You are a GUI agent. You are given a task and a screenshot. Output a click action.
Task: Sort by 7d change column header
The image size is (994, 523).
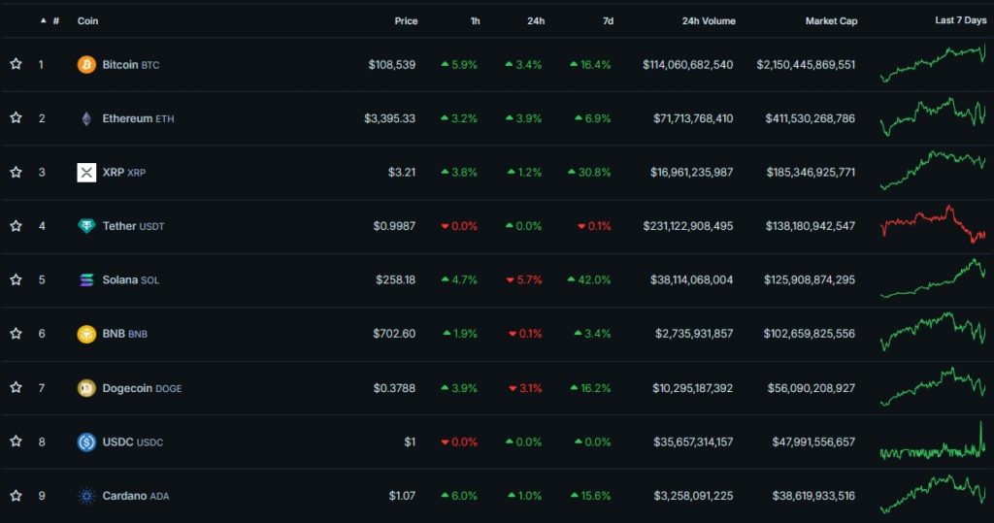point(608,21)
